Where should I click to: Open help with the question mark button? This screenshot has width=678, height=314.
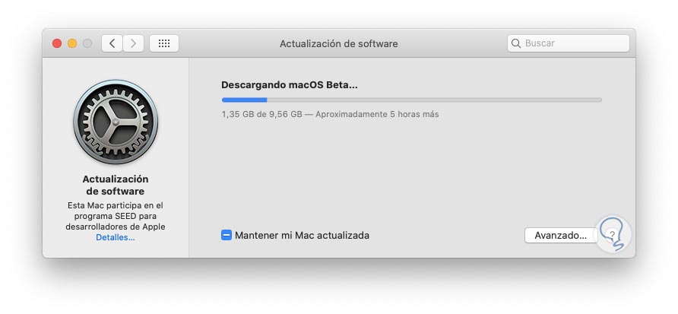coord(613,236)
